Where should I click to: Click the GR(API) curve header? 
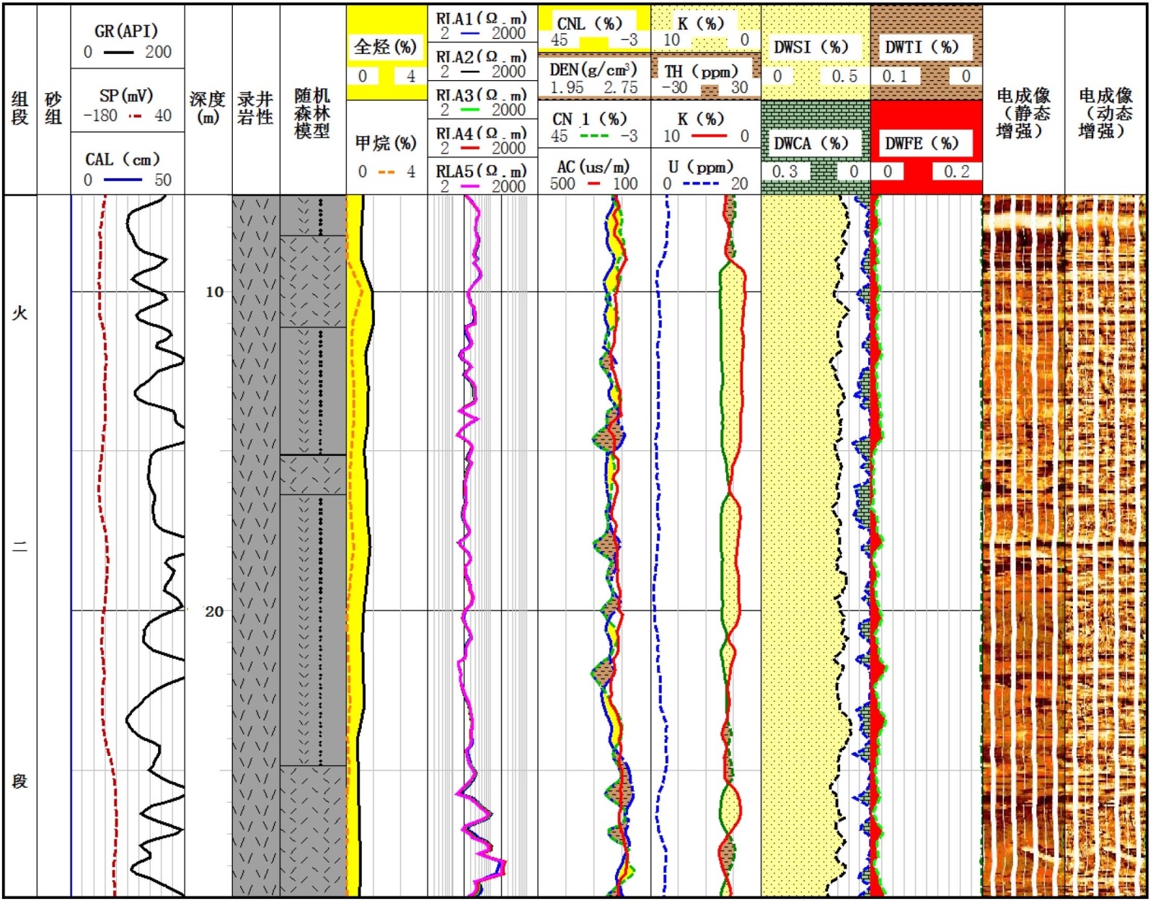coord(126,31)
